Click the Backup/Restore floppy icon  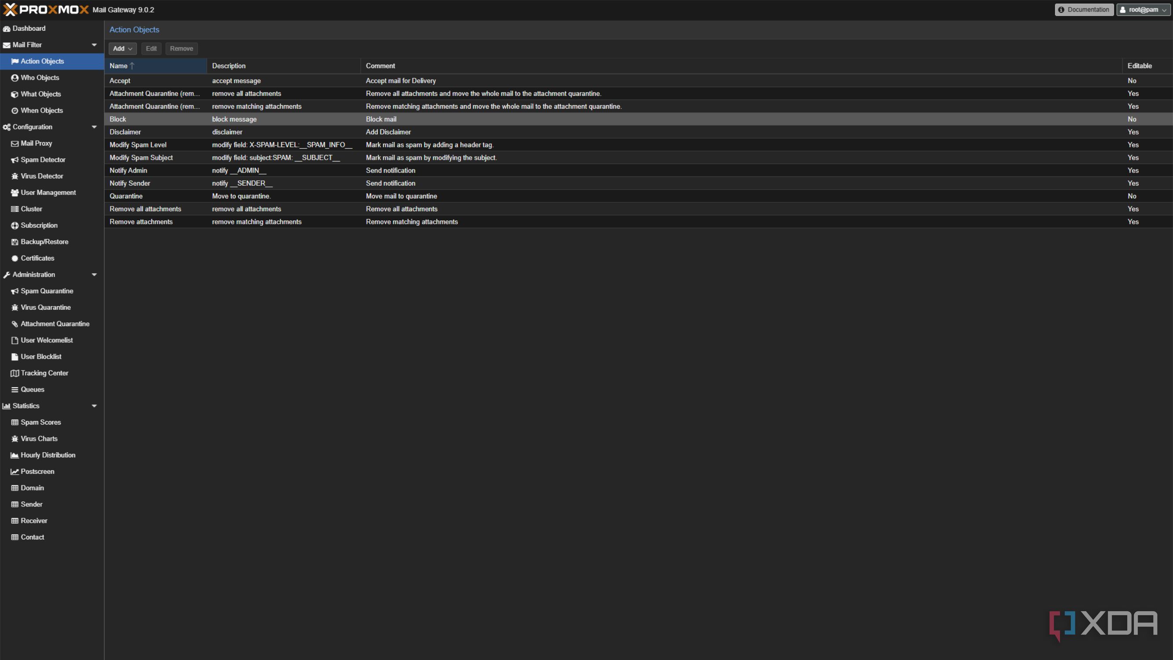point(15,242)
